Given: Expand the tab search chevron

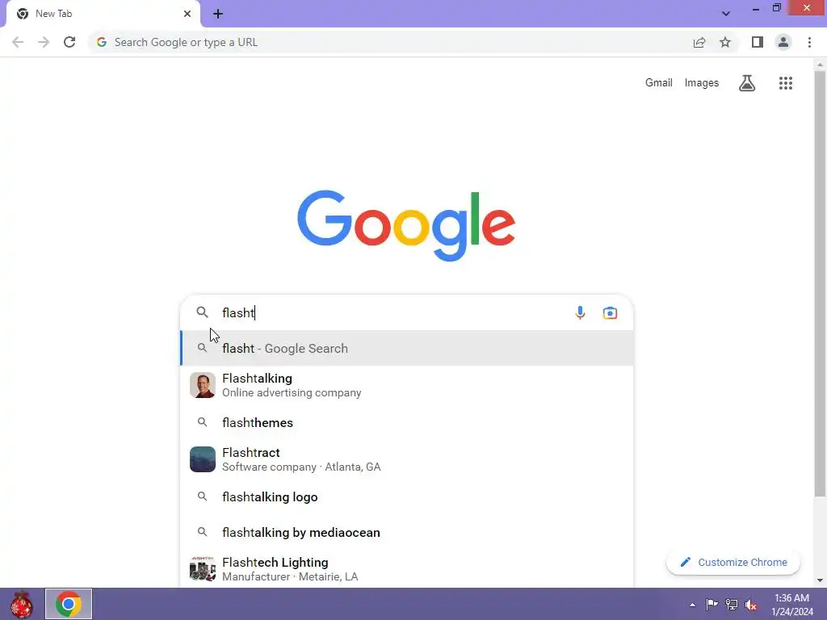Looking at the screenshot, I should (x=726, y=14).
